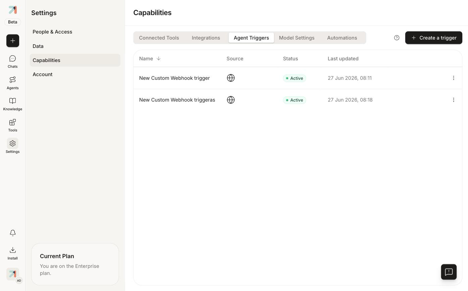468x291 pixels.
Task: Select Capabilities settings section
Action: (x=75, y=60)
